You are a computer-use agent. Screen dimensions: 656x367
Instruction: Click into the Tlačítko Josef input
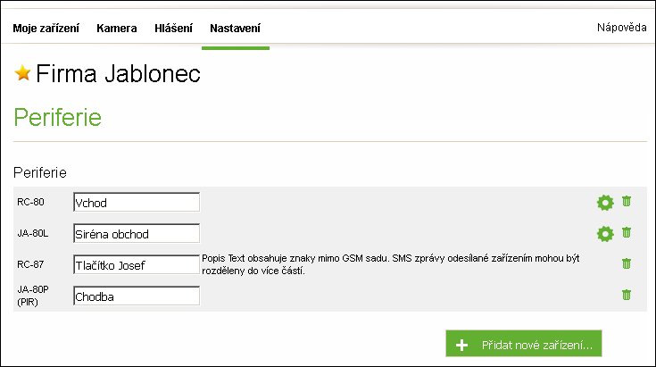137,265
